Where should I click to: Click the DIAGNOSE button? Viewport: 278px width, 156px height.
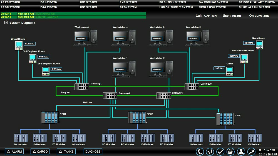[x=93, y=152]
